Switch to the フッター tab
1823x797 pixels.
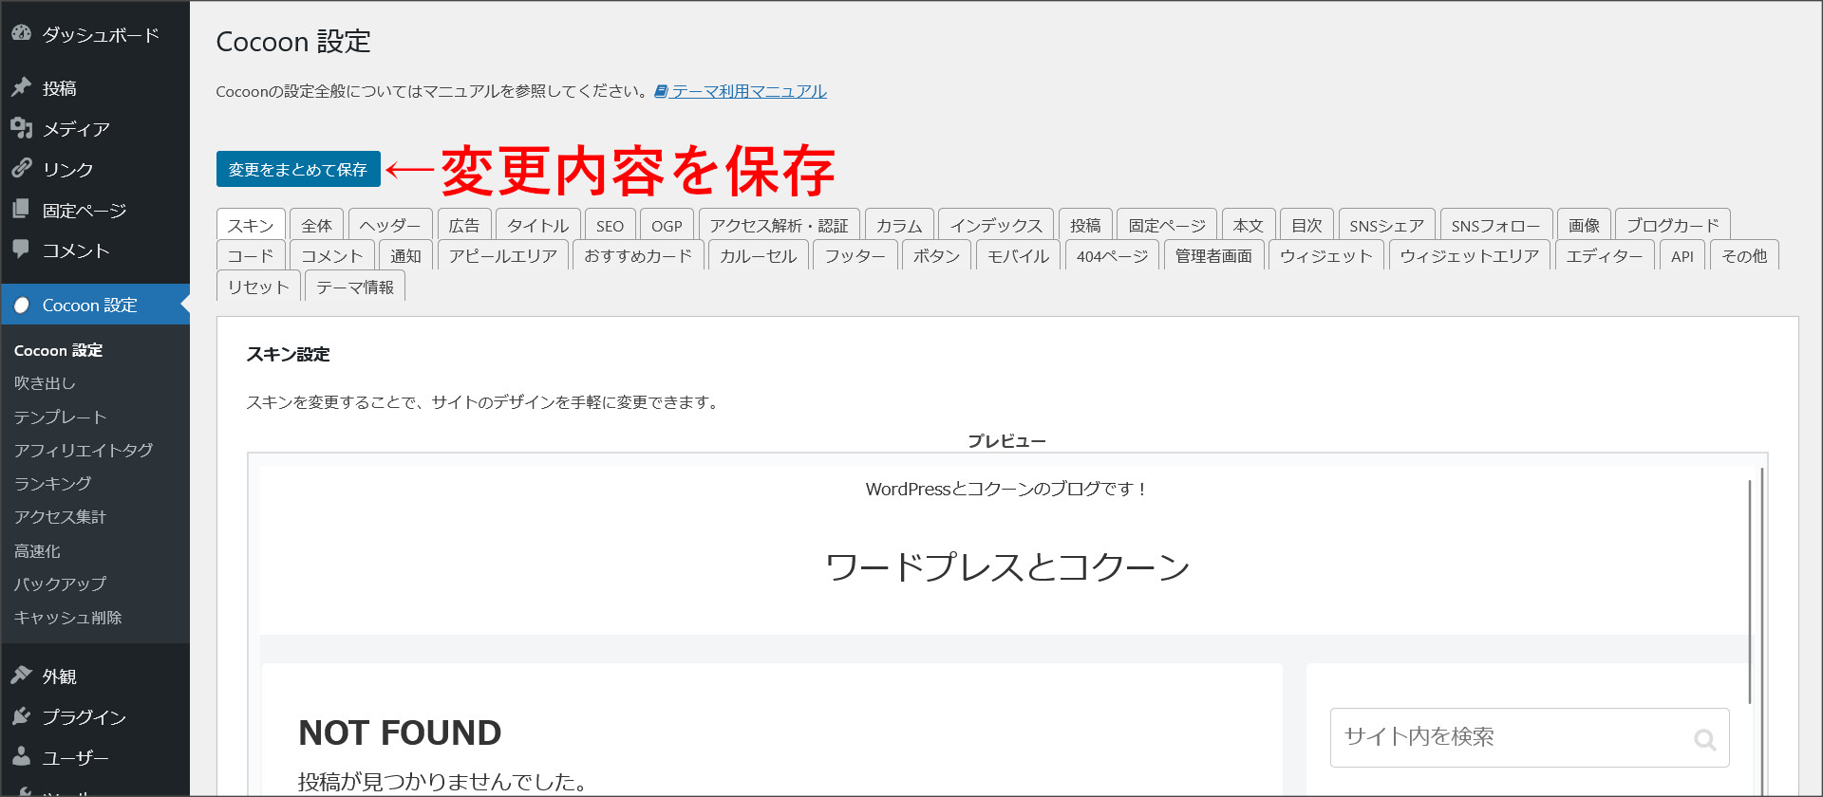(855, 255)
